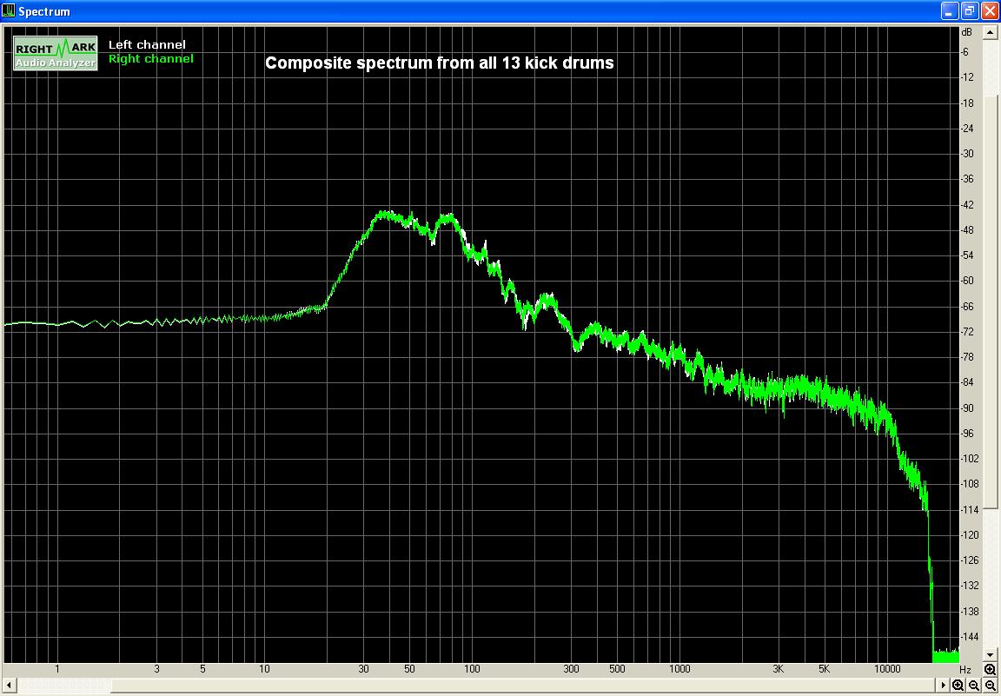Click zoom-out magnifier between the two bottom zoom-in/out icons
This screenshot has height=696, width=1001.
[x=974, y=686]
